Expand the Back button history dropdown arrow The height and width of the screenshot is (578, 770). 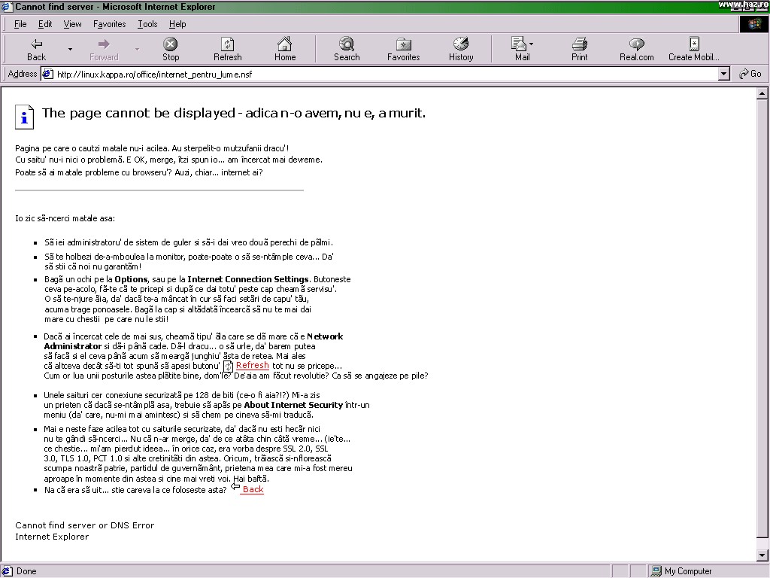point(71,50)
